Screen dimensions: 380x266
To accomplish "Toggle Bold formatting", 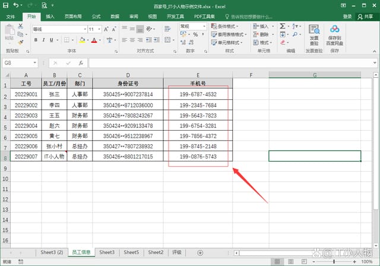I will [36, 40].
